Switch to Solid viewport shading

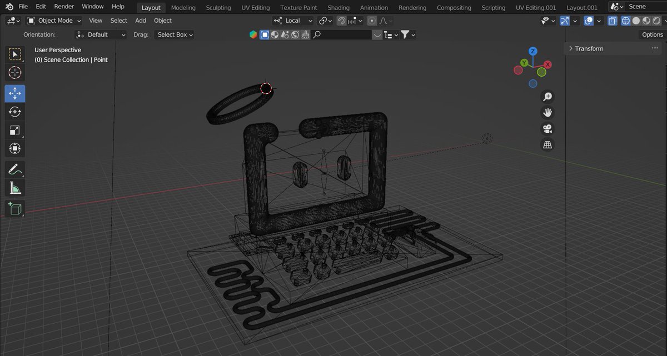click(636, 21)
